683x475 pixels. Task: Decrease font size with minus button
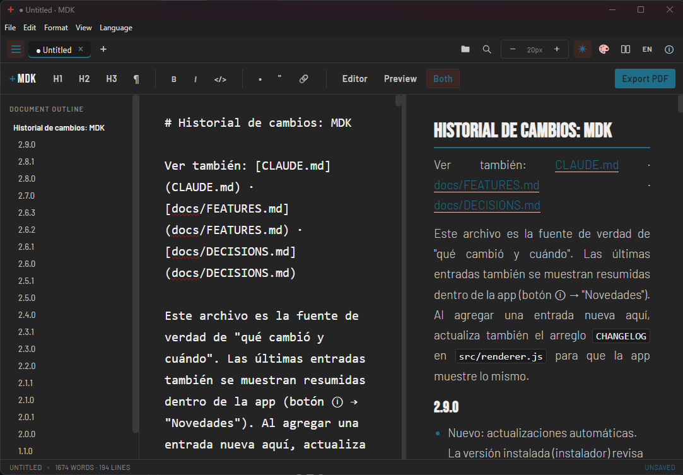tap(513, 49)
